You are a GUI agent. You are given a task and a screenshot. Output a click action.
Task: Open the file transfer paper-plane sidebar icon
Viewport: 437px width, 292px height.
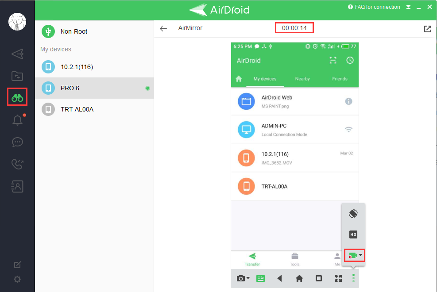tap(17, 54)
